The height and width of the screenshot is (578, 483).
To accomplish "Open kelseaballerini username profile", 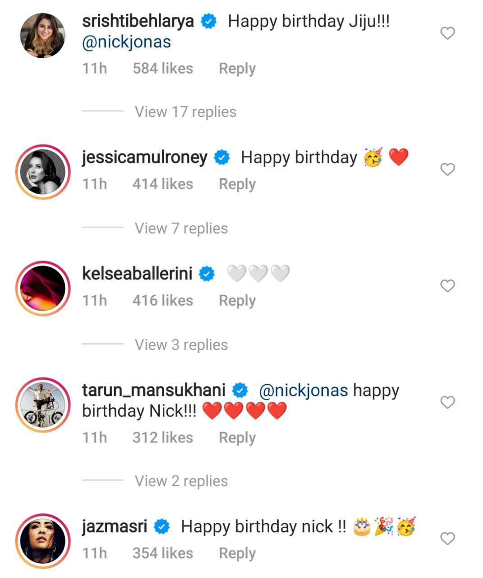I will tap(137, 274).
